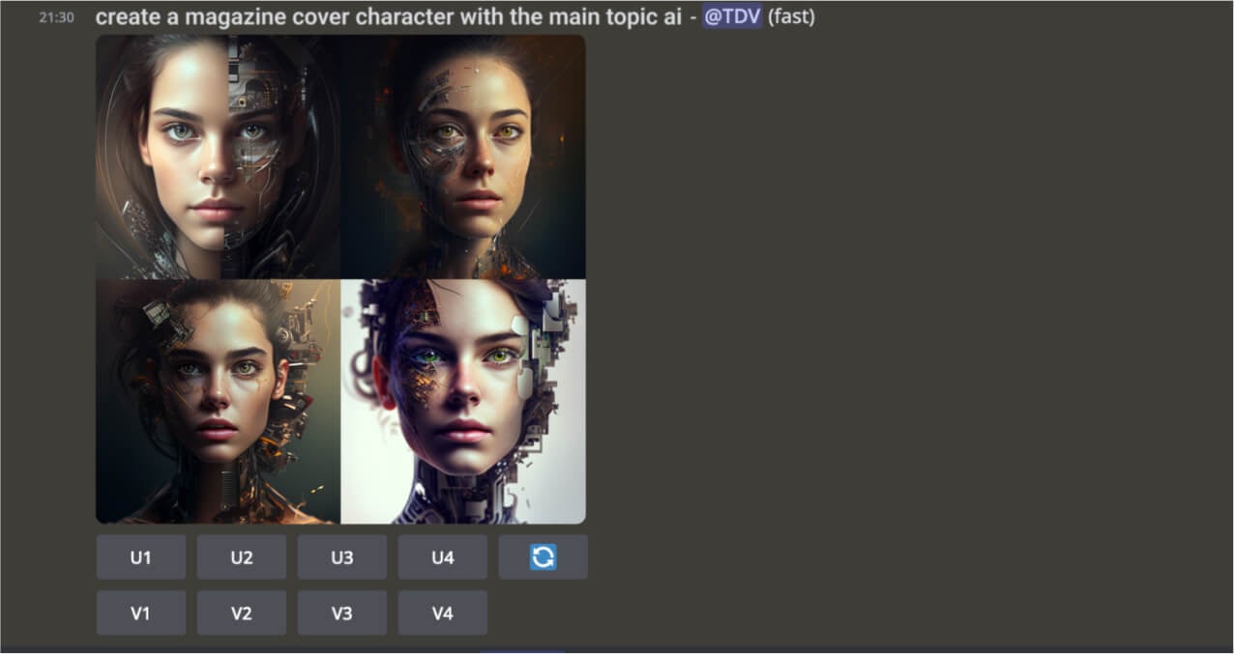This screenshot has height=654, width=1234.
Task: Upscale the first image with U1
Action: tap(141, 557)
